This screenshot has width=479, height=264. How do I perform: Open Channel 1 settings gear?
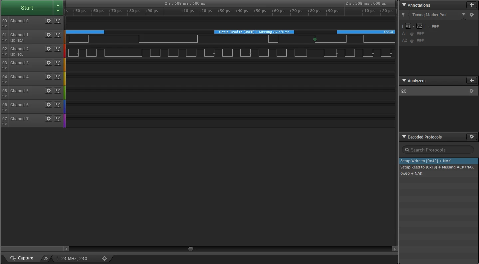pos(49,35)
